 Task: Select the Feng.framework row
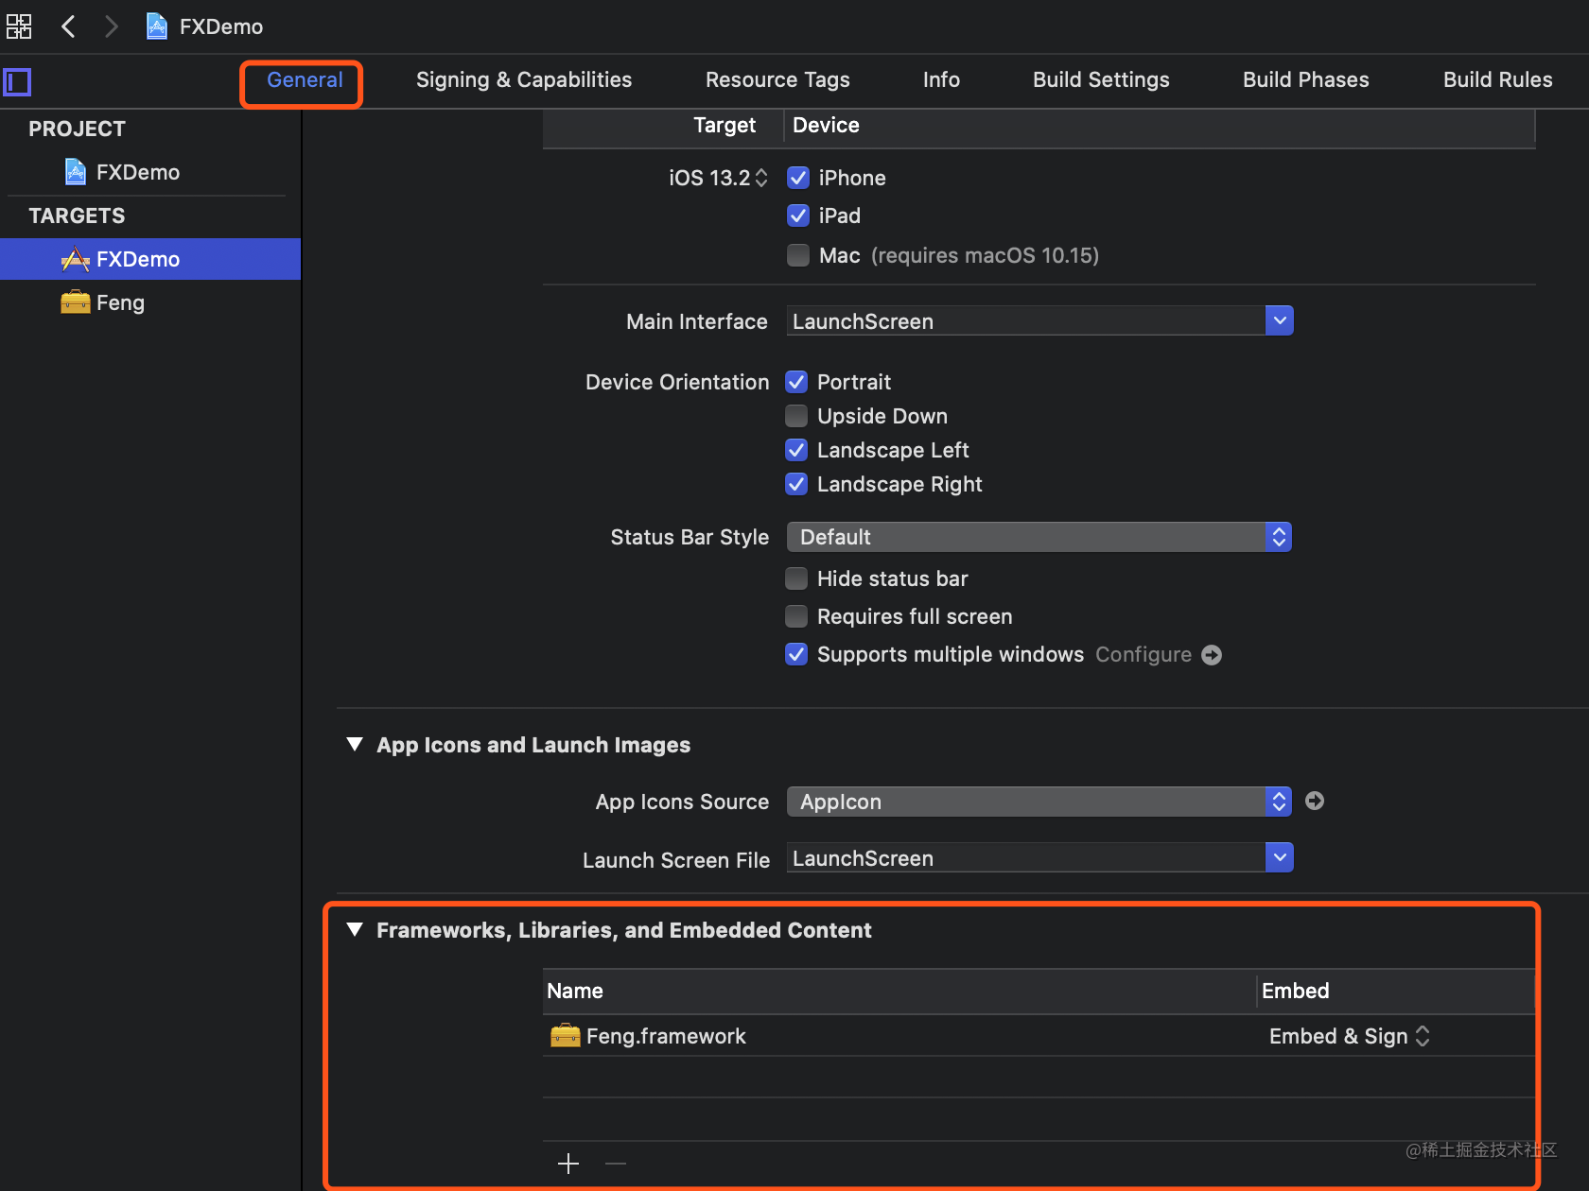[1039, 1036]
